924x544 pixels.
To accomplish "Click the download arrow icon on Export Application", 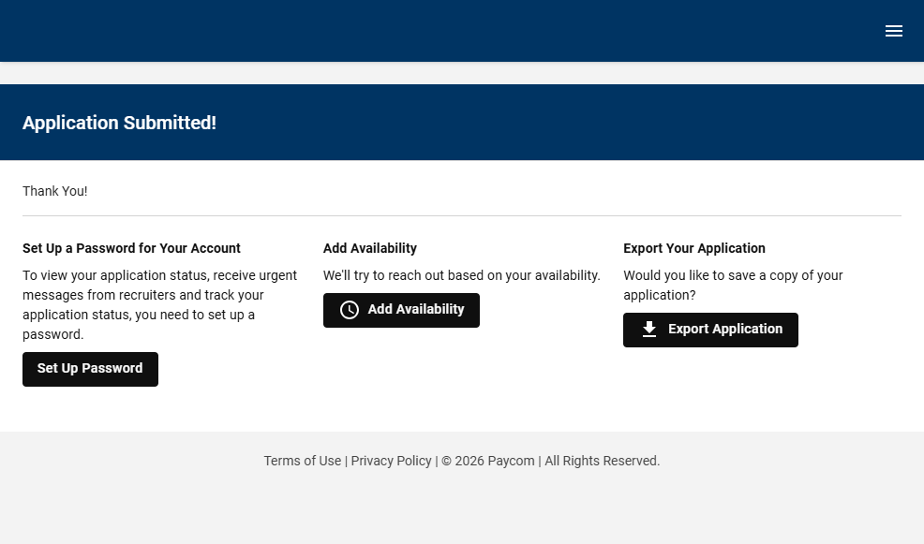I will point(649,330).
